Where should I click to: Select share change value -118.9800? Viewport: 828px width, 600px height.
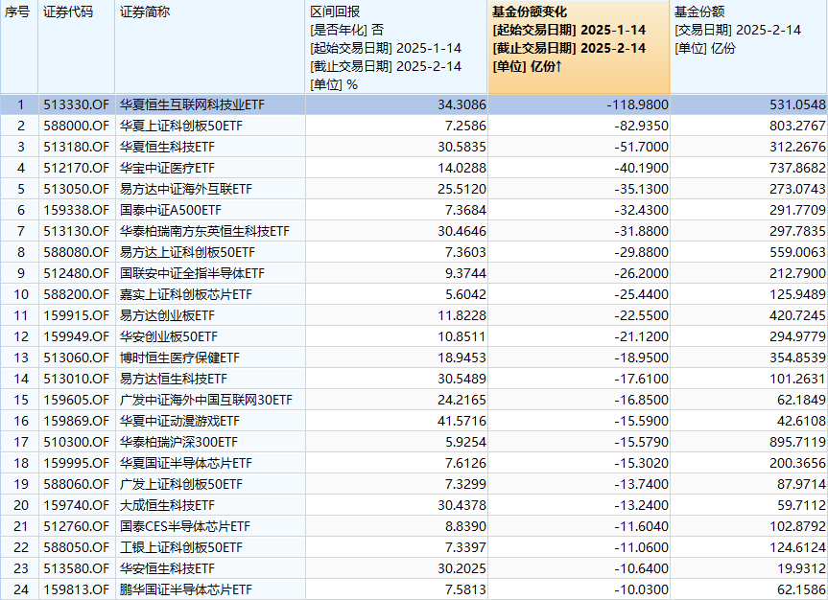coord(579,104)
